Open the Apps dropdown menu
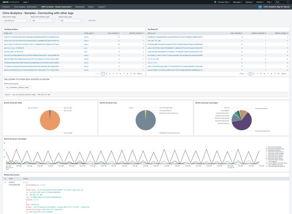 pyautogui.click(x=26, y=2)
